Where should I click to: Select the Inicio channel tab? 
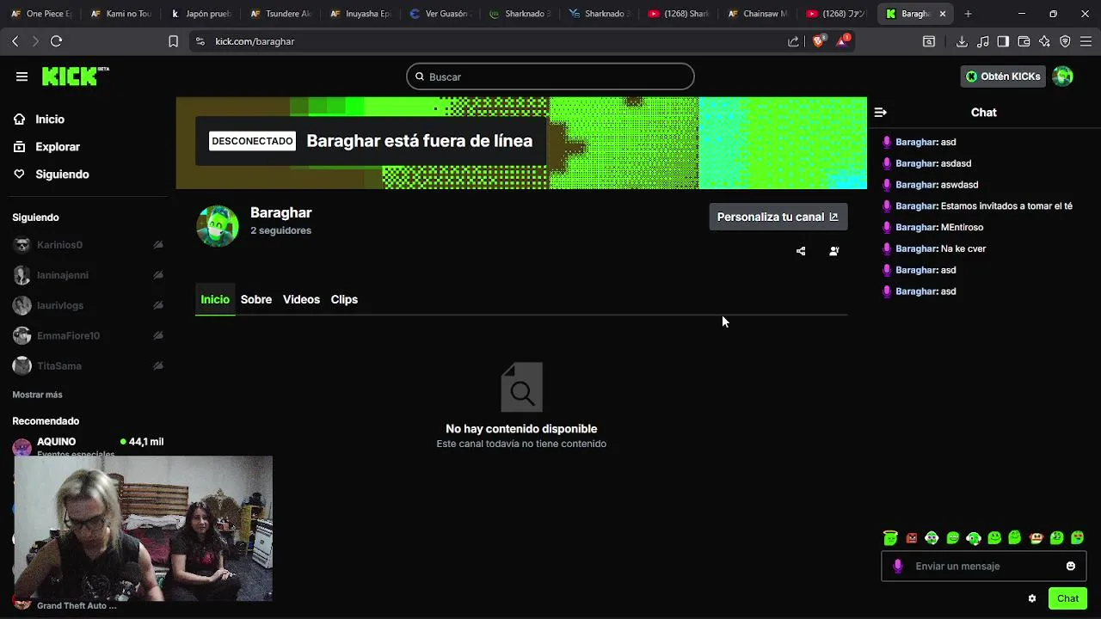(215, 299)
